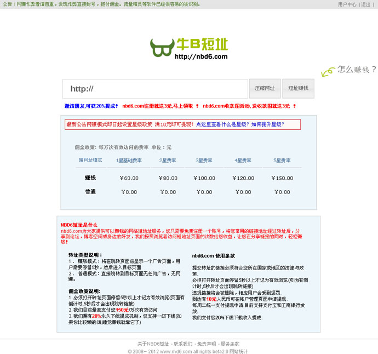Click the 退出 logout link
This screenshot has width=378, height=354.
point(365,4)
